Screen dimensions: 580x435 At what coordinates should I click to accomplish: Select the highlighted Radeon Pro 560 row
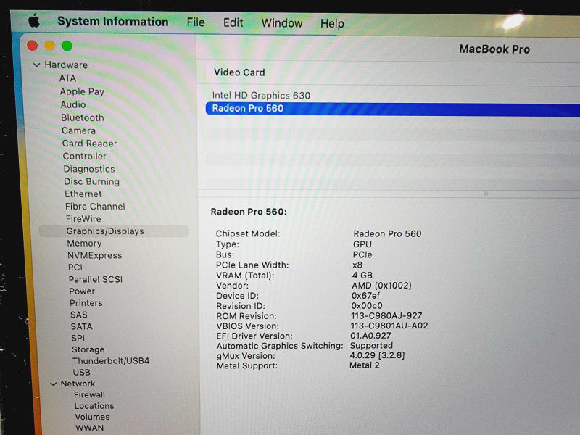click(x=392, y=109)
